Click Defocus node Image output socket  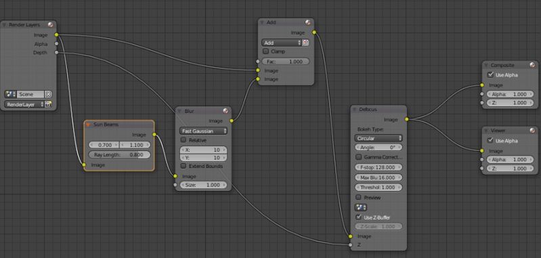[407, 119]
